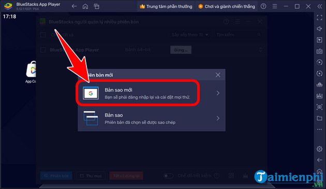The width and height of the screenshot is (326, 189).
Task: Open the Trung tâm phần thưởng tab
Action: pos(166,6)
